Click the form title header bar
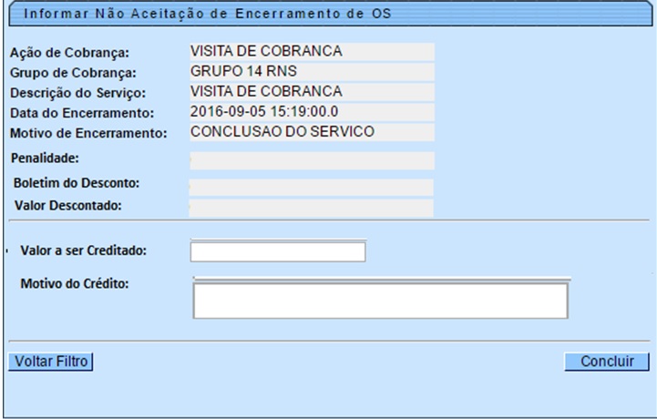The image size is (657, 419). (x=328, y=14)
